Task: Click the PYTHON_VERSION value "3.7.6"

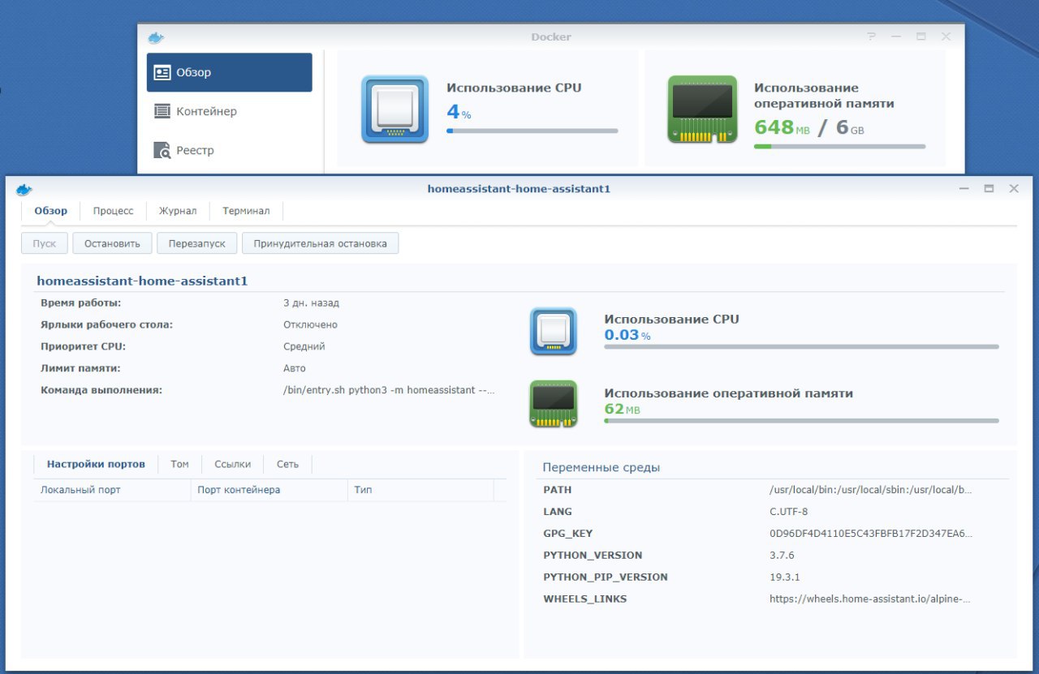Action: coord(782,556)
